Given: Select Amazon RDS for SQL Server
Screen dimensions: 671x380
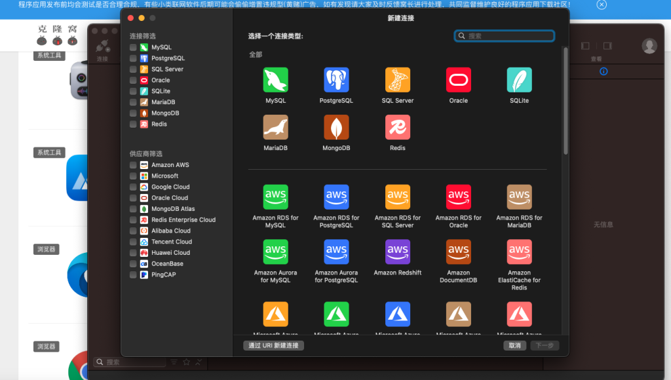Looking at the screenshot, I should [x=398, y=197].
